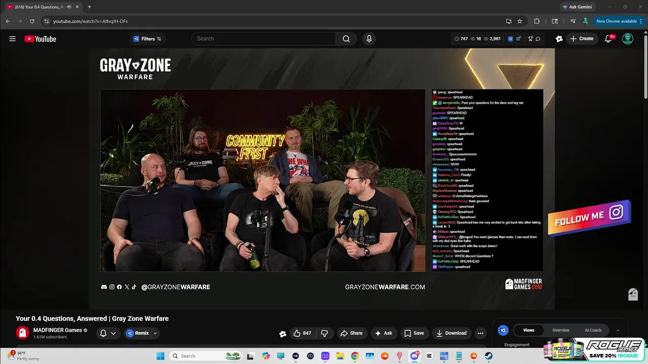This screenshot has width=648, height=364.
Task: Open the vidIQ list icon in header
Action: pos(518,39)
